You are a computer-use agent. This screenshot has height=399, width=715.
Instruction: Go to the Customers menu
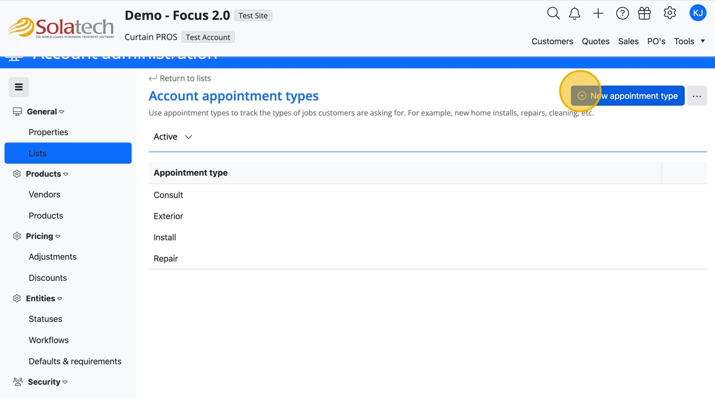click(x=552, y=41)
